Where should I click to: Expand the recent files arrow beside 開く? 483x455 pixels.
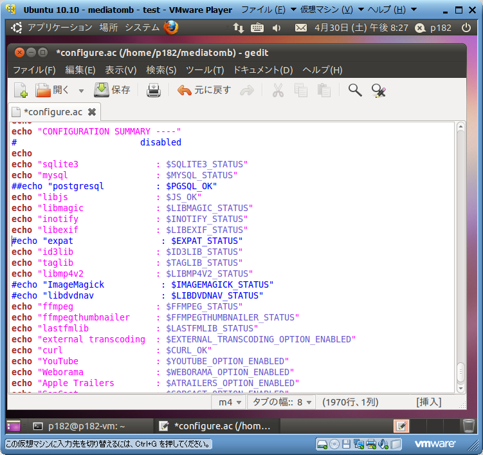(81, 91)
